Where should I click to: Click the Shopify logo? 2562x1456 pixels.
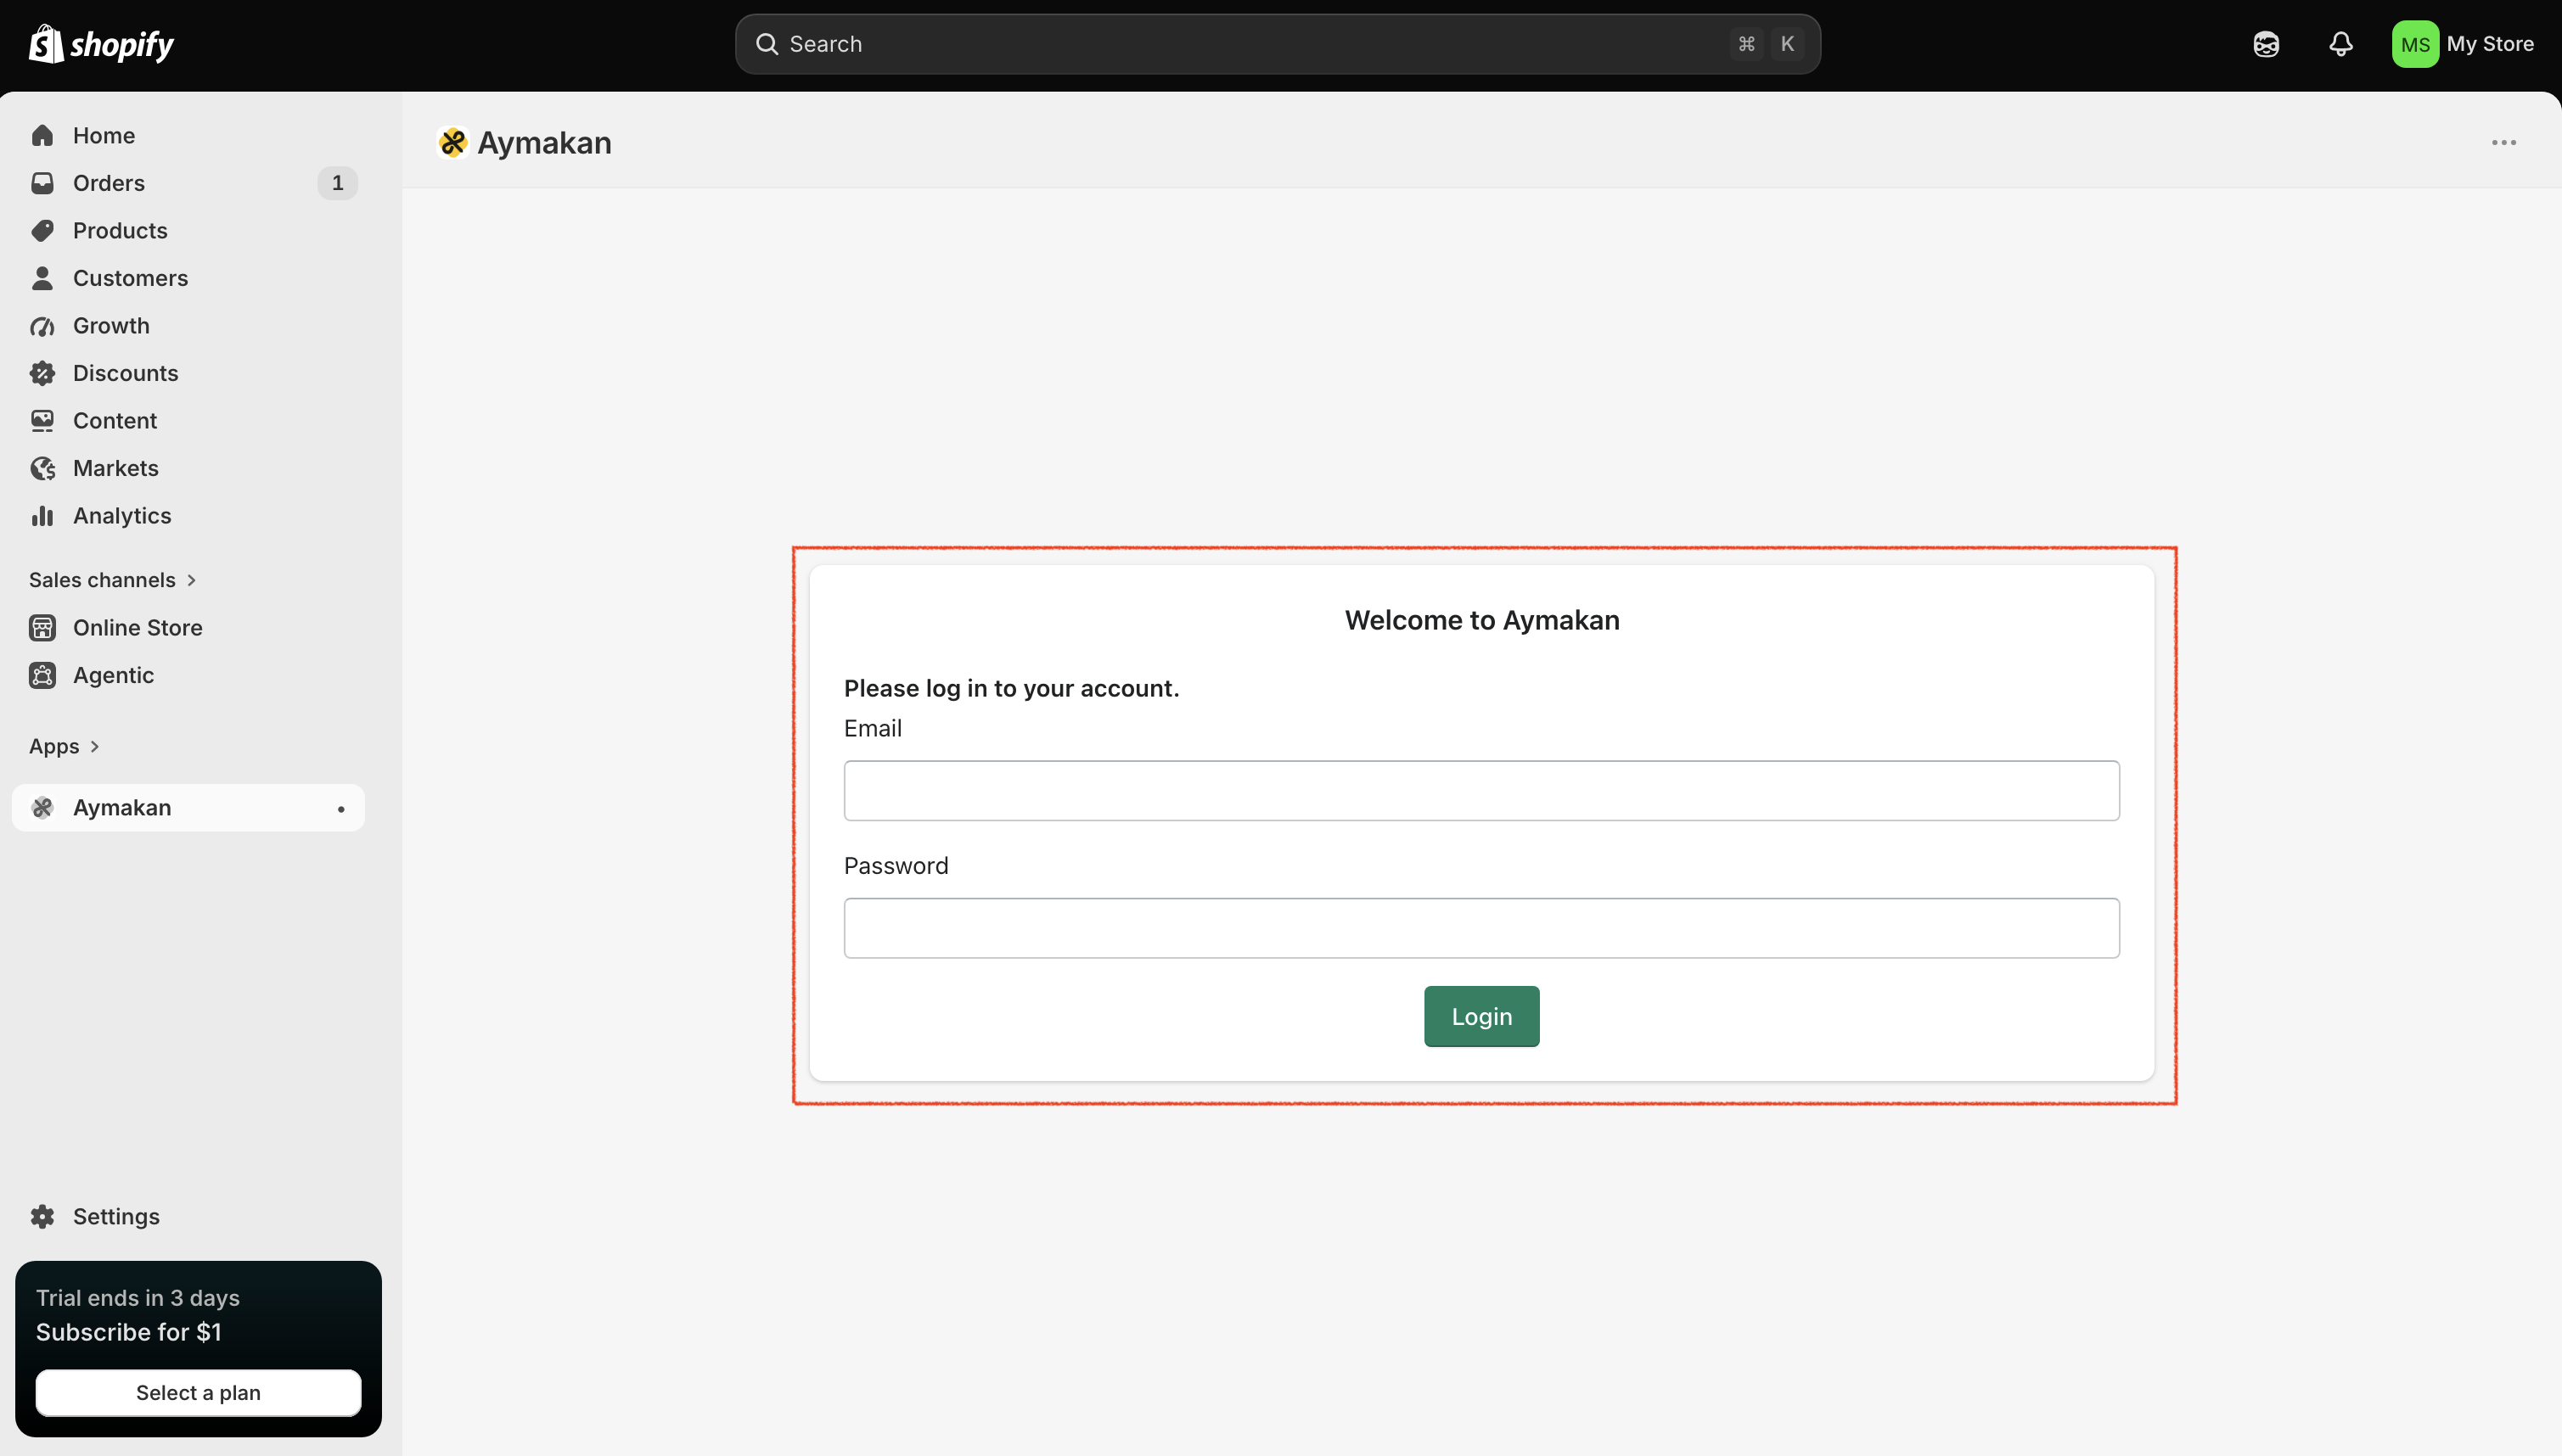click(101, 44)
